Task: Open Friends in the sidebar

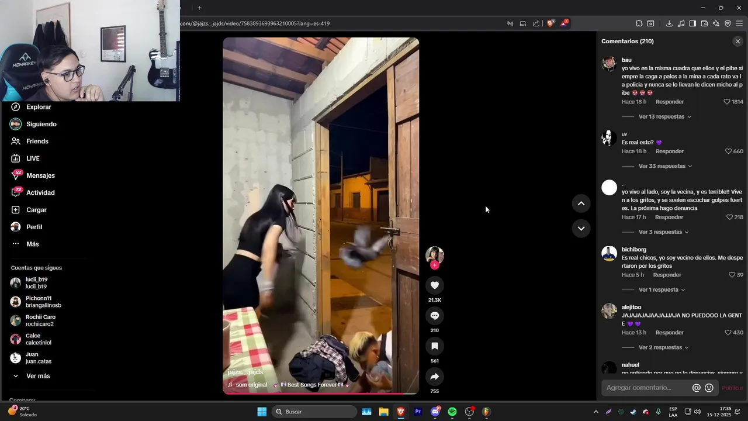Action: point(37,141)
